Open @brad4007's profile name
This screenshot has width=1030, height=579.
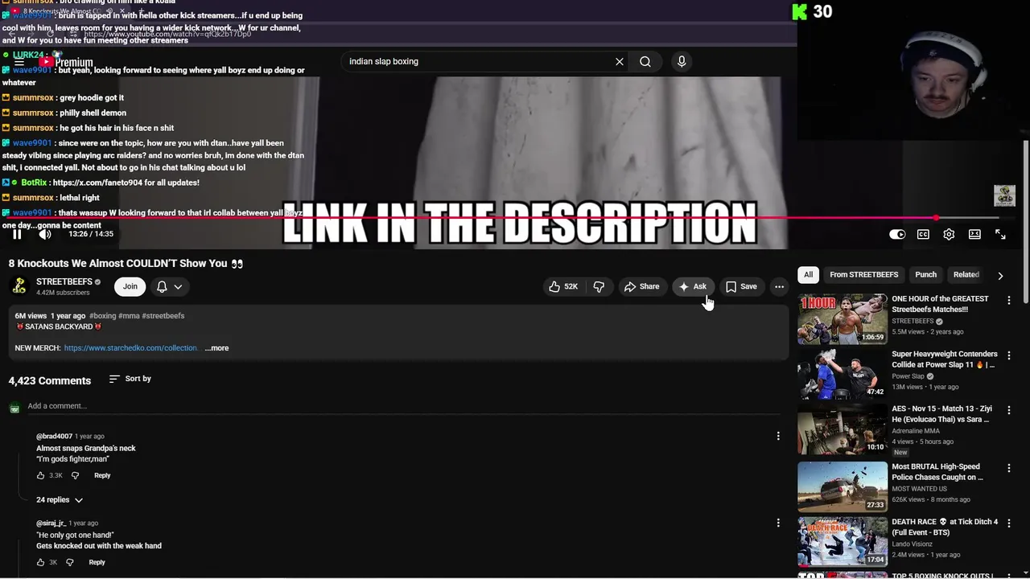coord(54,436)
